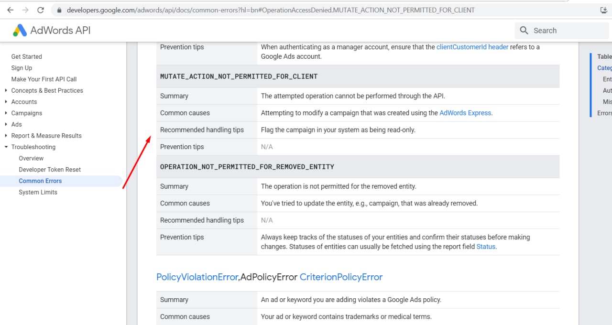Click MUTATE_ACTION_NOT_PERMITTED_FOR_CLIENT heading

click(x=239, y=76)
